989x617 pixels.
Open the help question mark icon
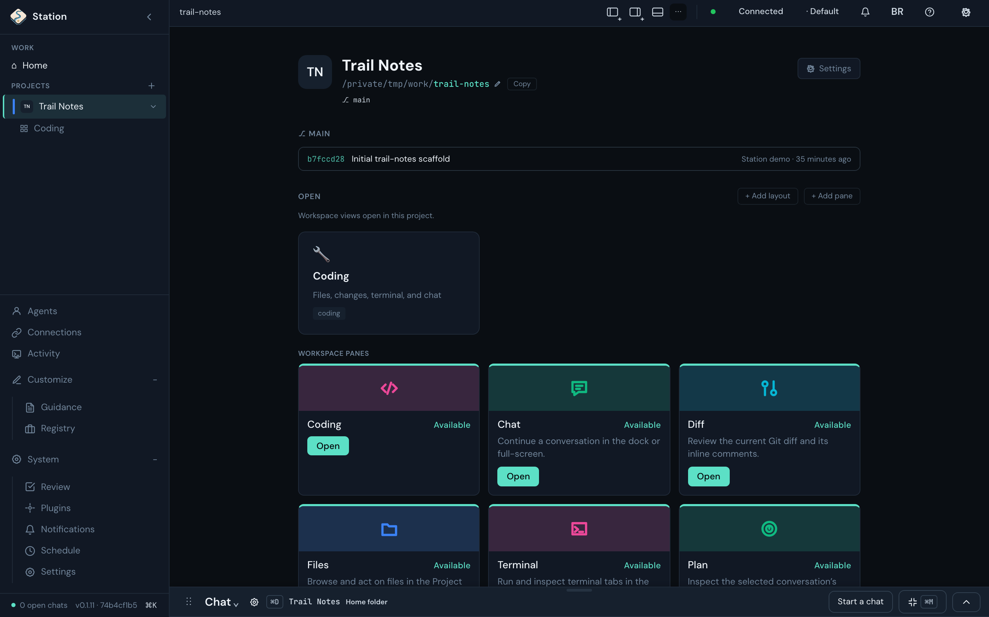pos(929,12)
